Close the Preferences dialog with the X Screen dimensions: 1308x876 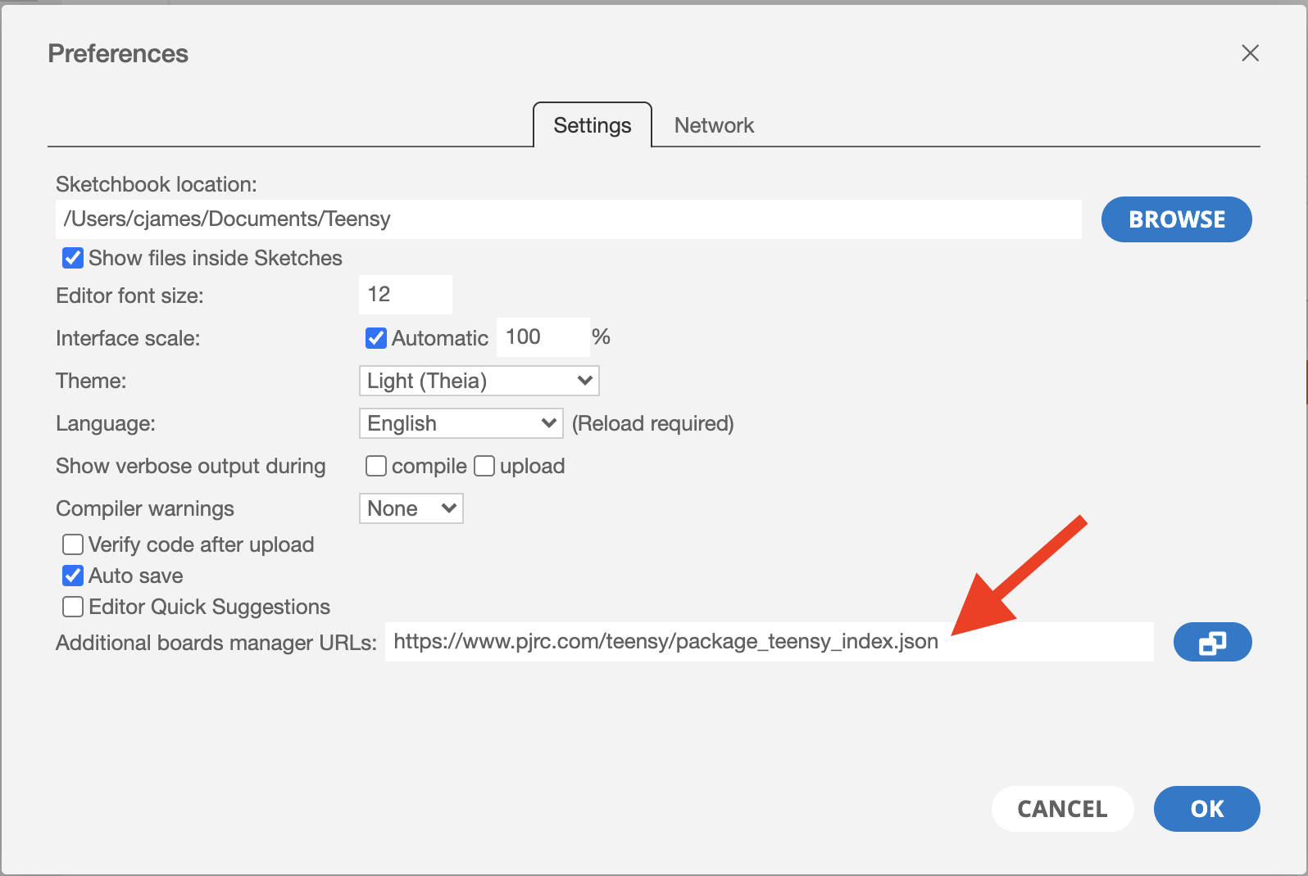pos(1250,53)
